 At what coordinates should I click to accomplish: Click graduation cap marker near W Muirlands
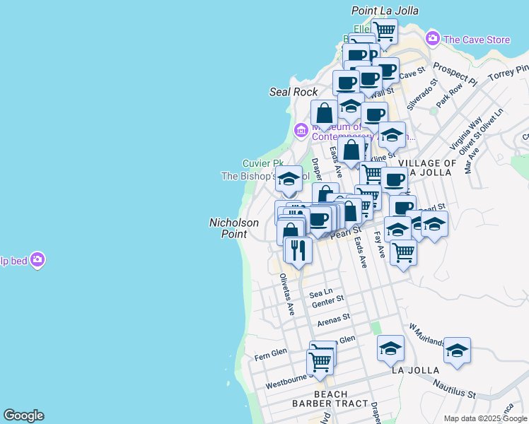pos(457,352)
